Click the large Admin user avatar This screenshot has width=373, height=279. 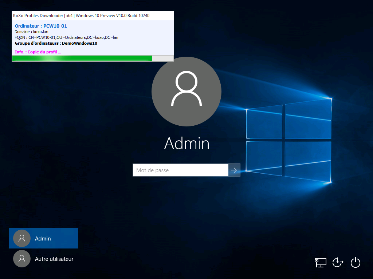(x=186, y=91)
